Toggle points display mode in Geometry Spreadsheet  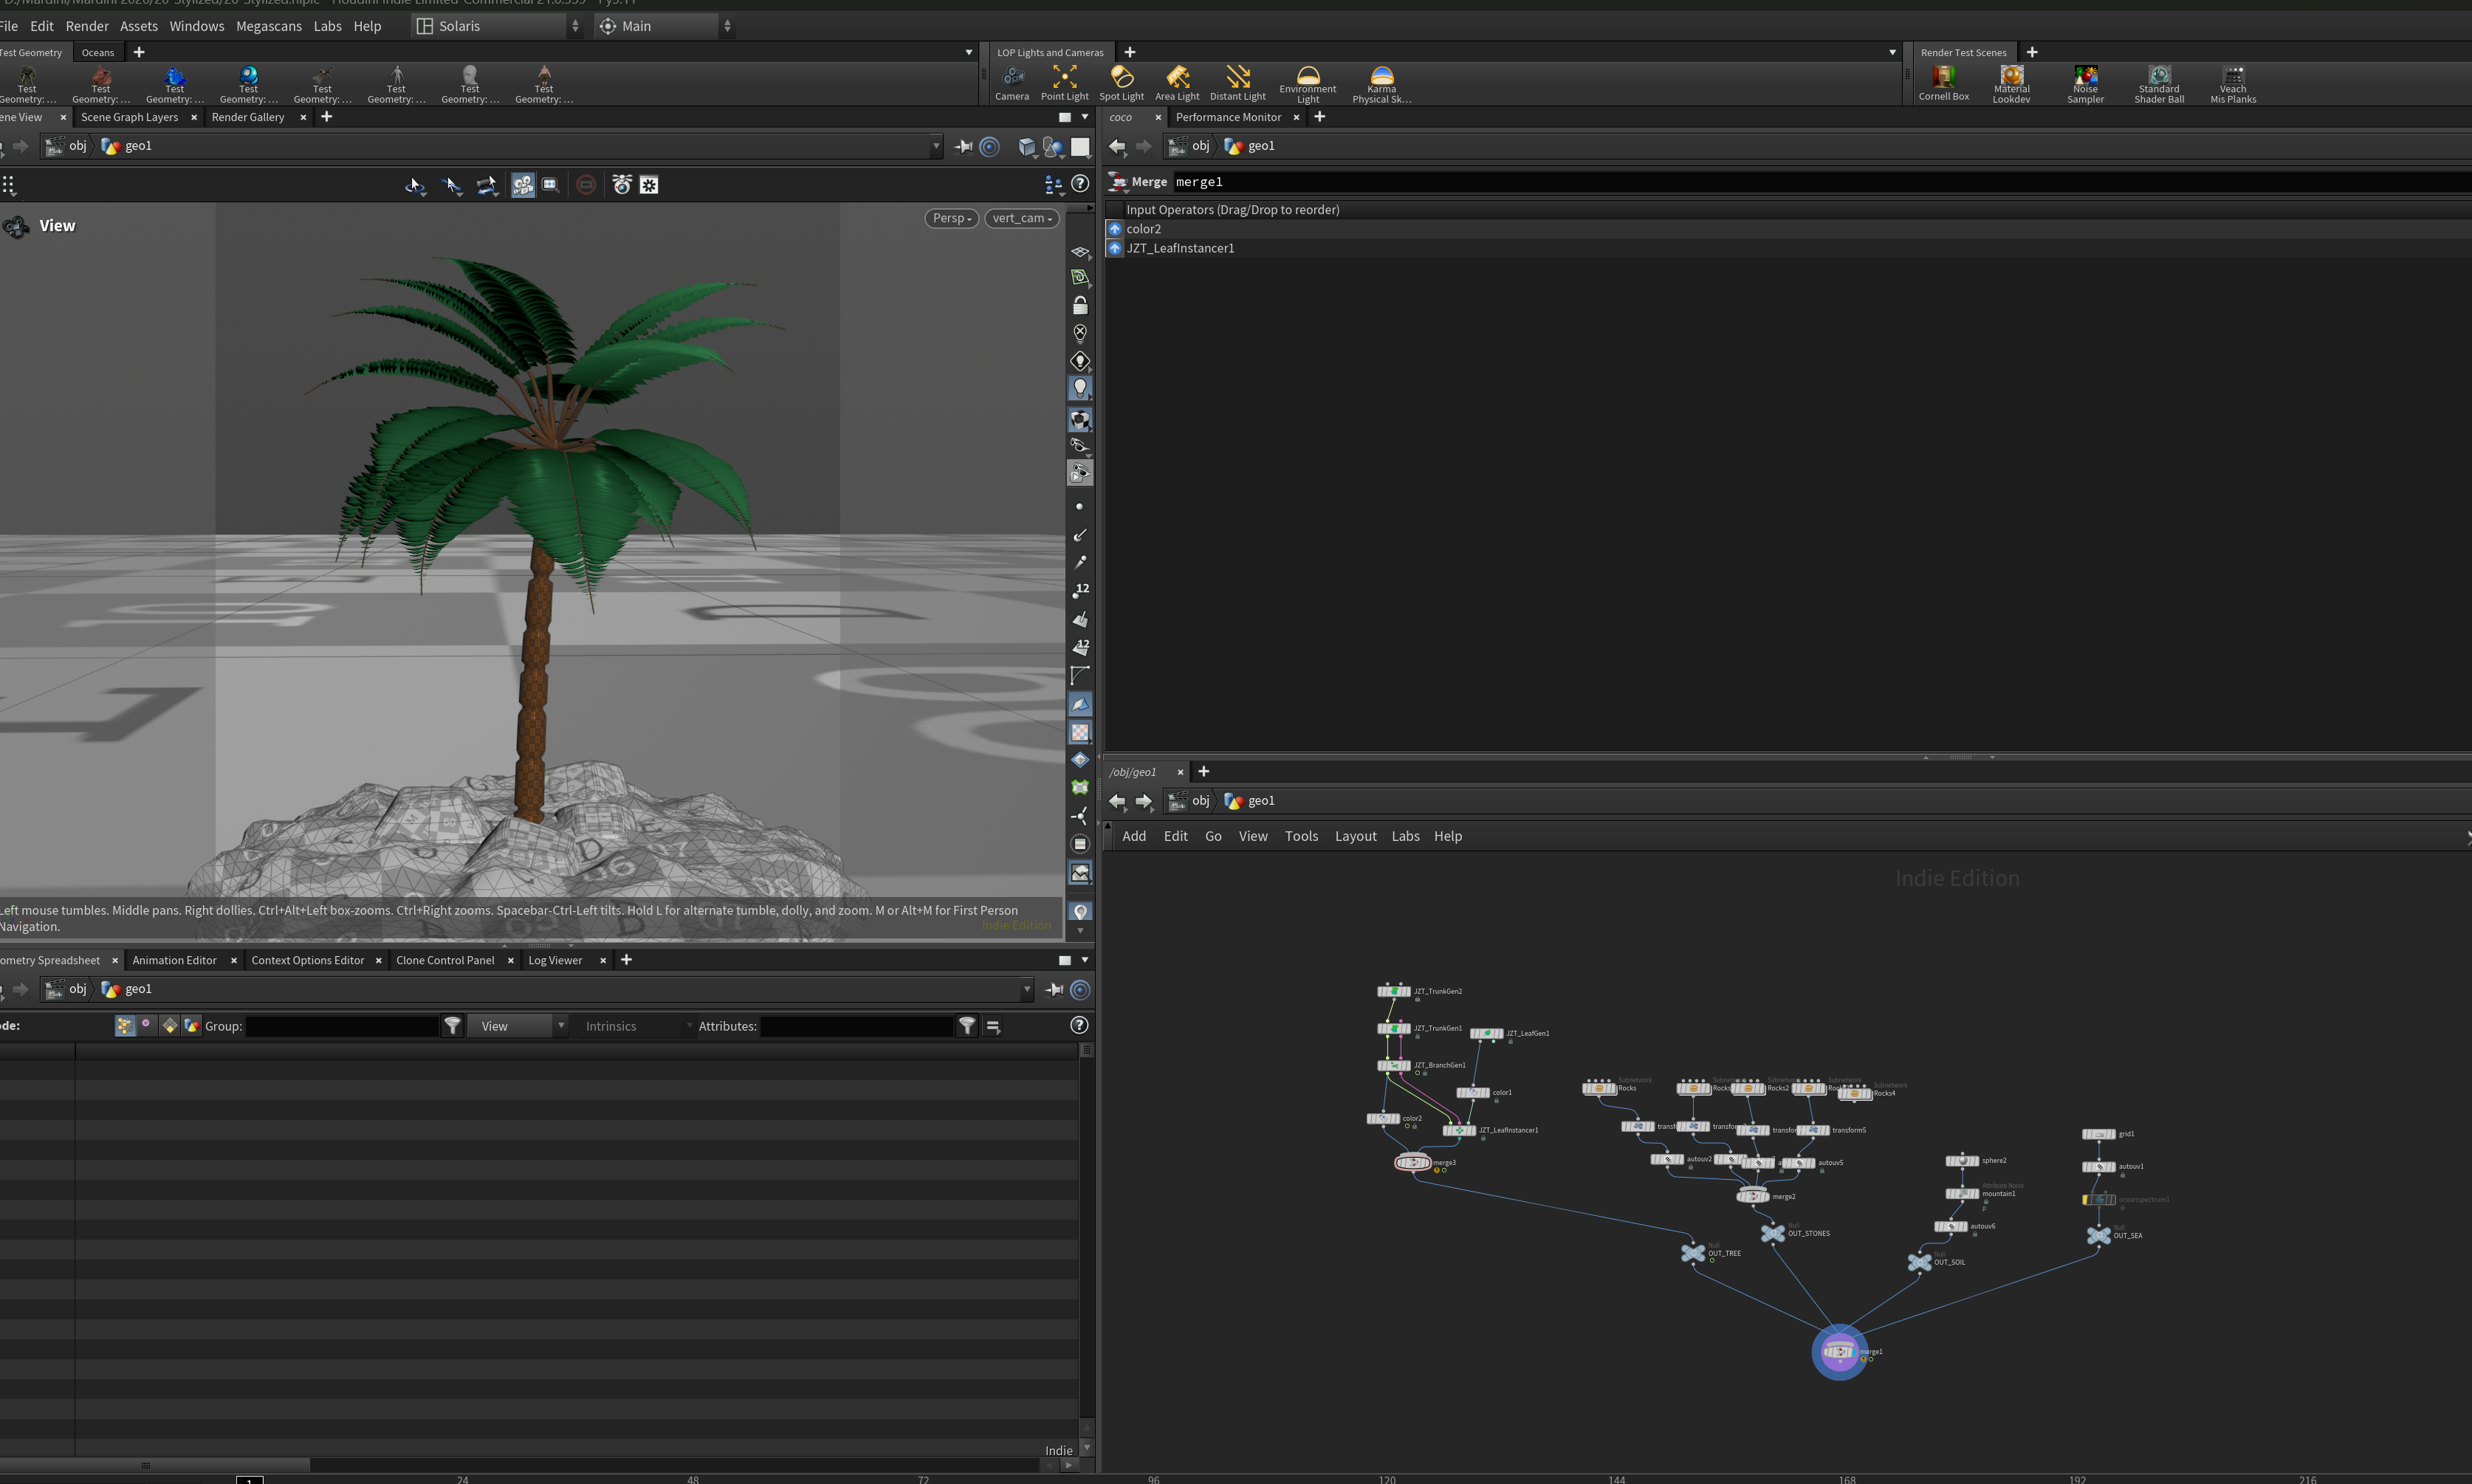click(x=125, y=1026)
